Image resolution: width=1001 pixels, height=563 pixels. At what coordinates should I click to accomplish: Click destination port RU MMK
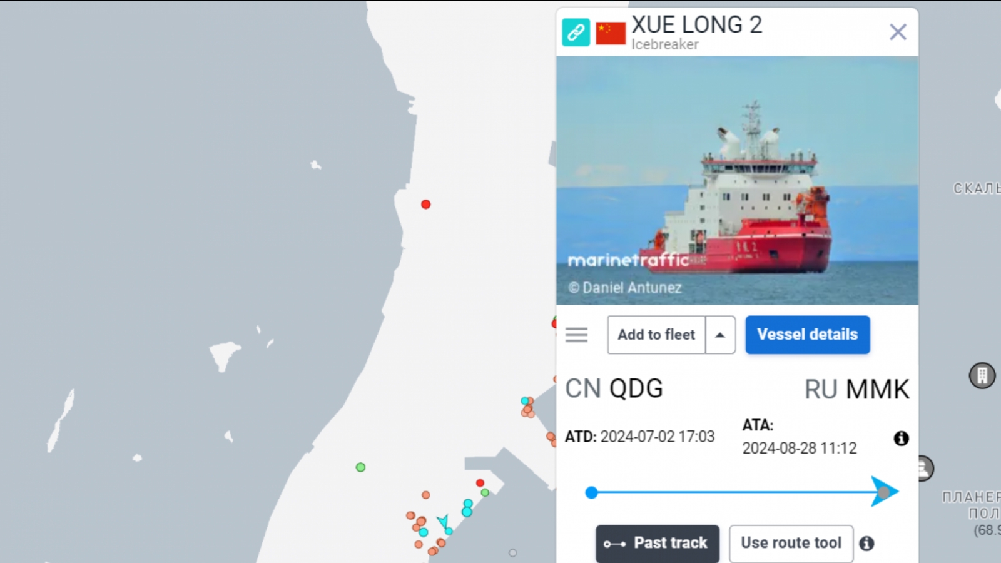click(856, 390)
